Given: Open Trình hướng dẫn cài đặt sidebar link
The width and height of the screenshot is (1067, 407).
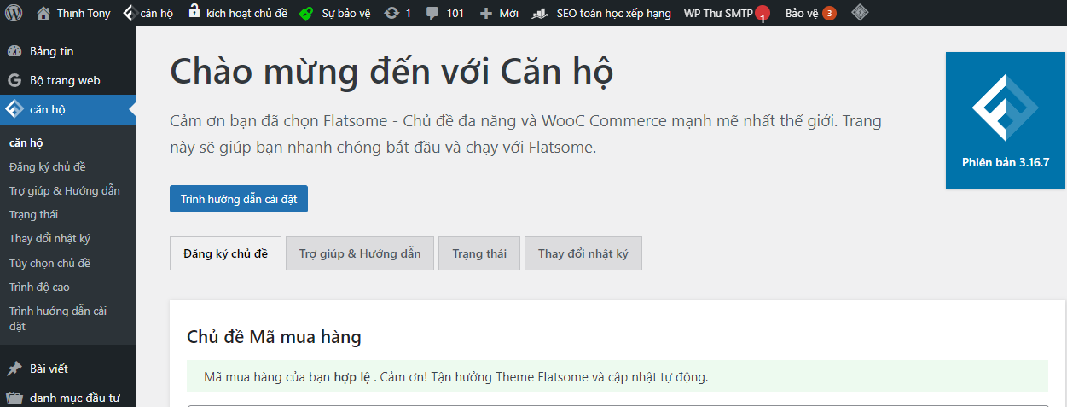Looking at the screenshot, I should click(58, 318).
